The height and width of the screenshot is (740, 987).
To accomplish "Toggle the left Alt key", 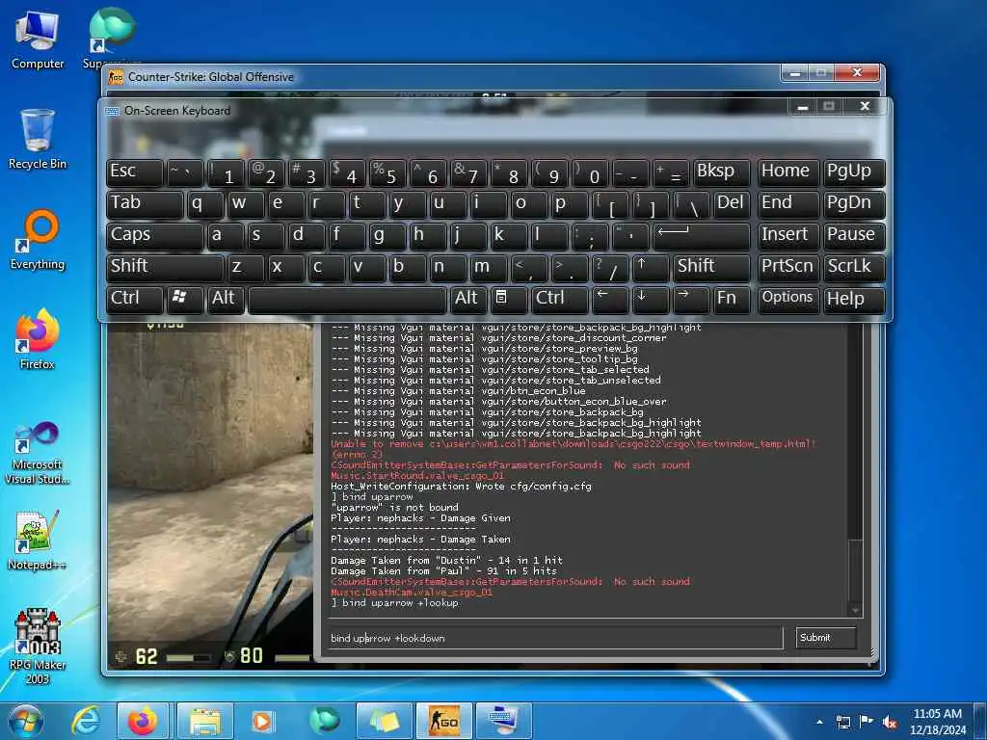I will tap(225, 299).
